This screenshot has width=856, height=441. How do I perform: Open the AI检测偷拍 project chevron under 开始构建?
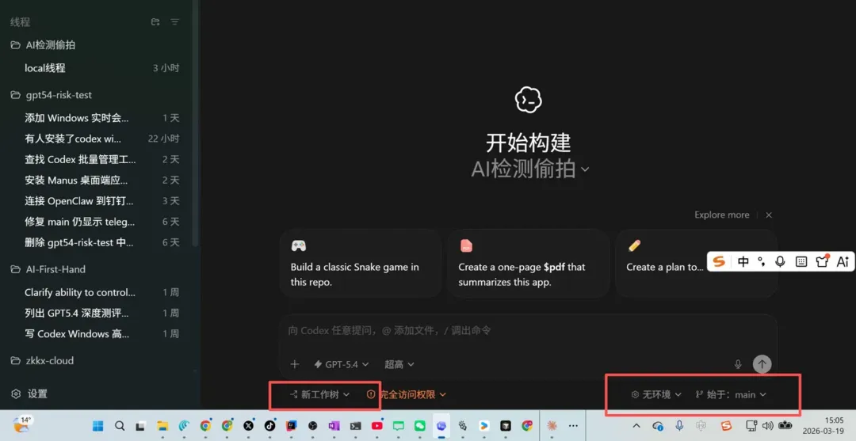point(585,169)
